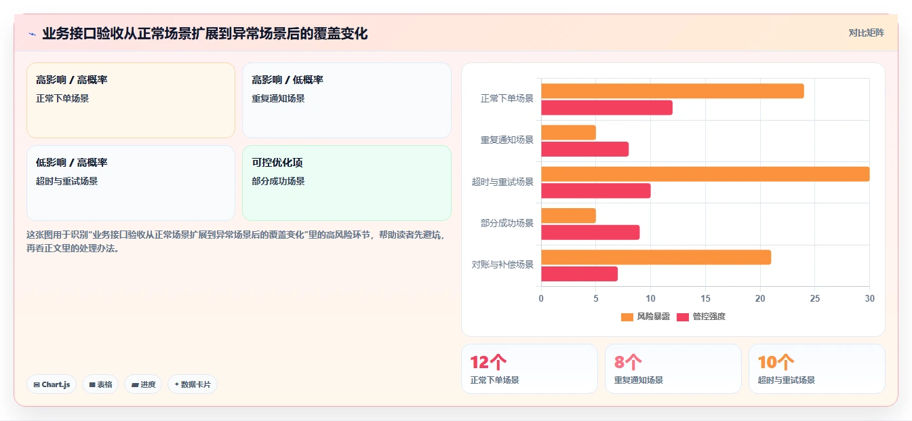Viewport: 912px width, 421px height.
Task: Click the red bar for 对账与补偿场景
Action: tap(579, 274)
